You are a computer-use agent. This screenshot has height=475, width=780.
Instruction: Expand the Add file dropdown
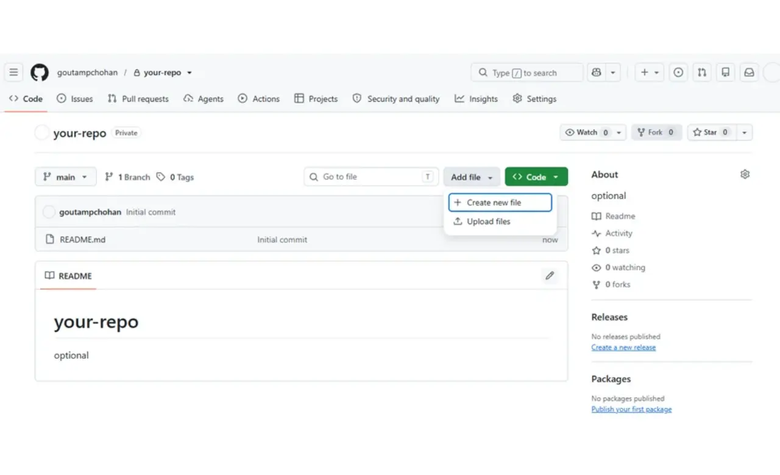pyautogui.click(x=472, y=177)
